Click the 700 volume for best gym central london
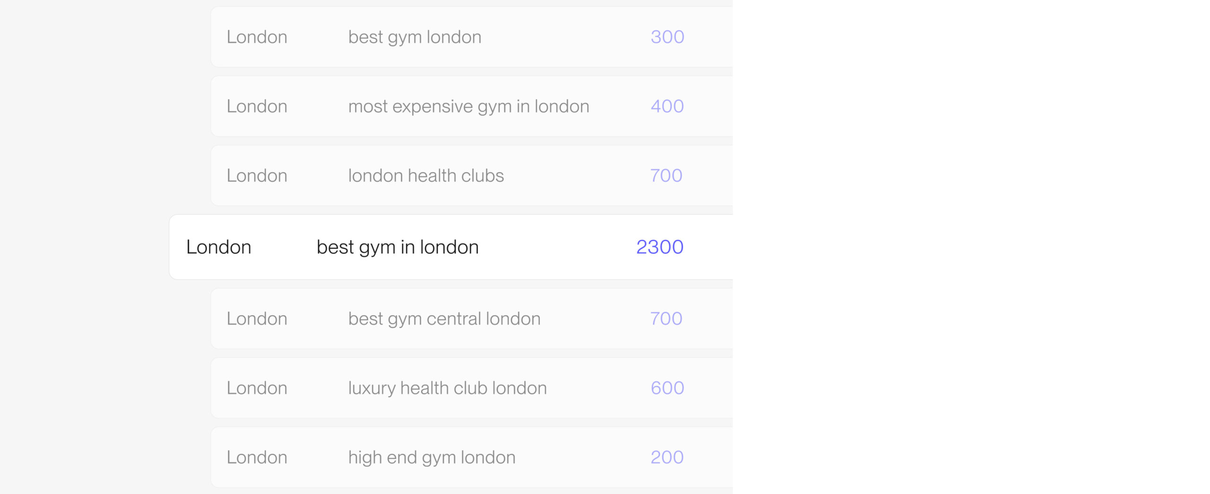1210x494 pixels. pos(666,318)
